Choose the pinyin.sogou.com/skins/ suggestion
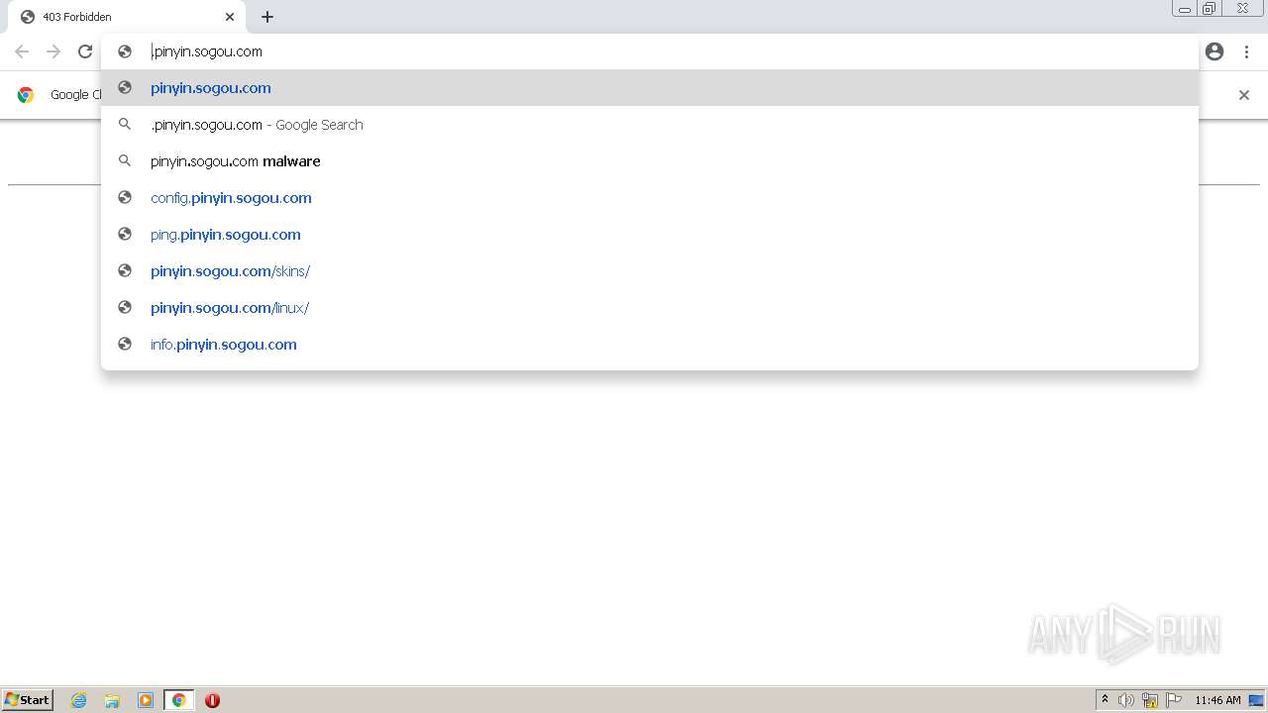 pos(650,271)
